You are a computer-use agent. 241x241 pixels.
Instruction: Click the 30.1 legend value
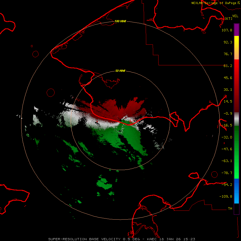228,90
